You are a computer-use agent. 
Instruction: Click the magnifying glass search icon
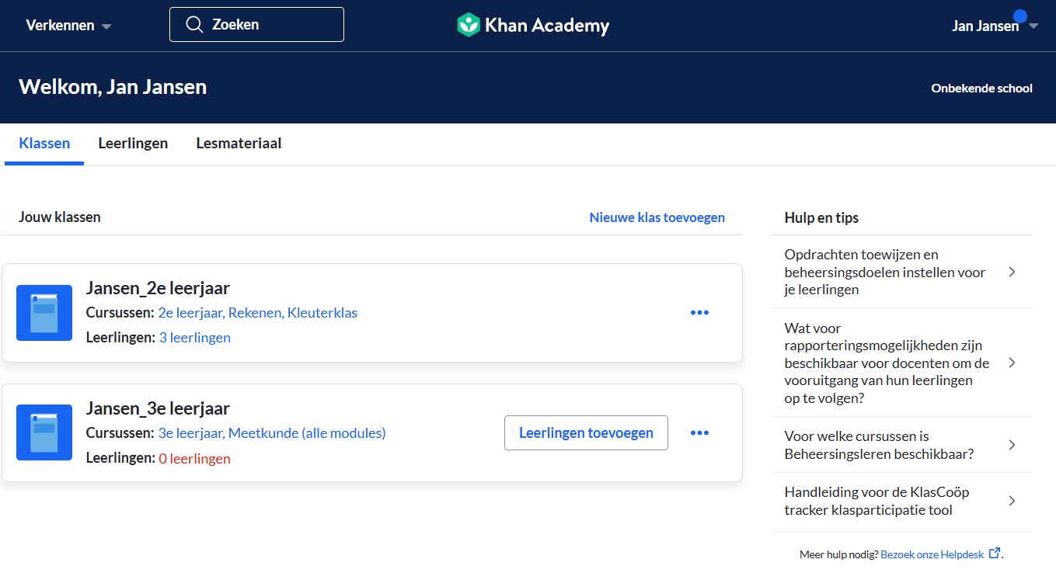[x=194, y=24]
